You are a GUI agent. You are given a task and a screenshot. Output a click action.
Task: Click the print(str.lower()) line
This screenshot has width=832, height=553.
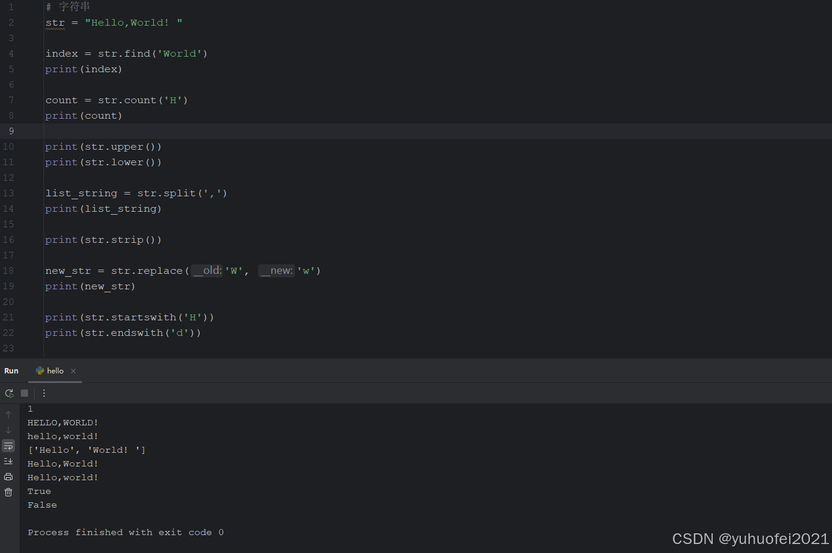(x=104, y=162)
